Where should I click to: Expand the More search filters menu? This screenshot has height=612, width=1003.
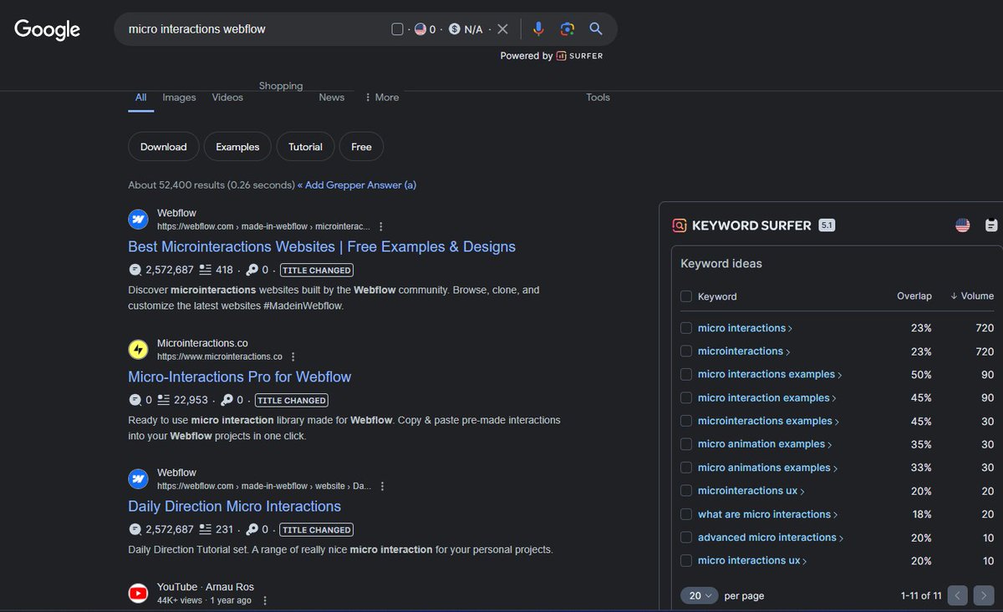pos(382,98)
